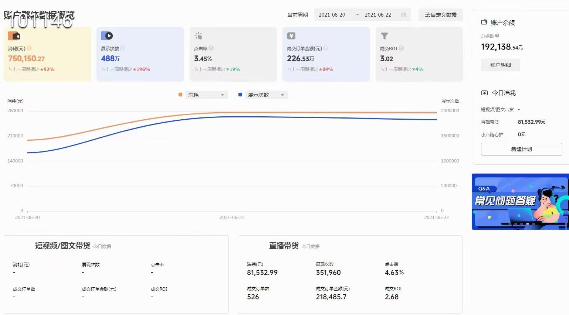This screenshot has height=315, width=569.
Task: Toggle the orange 消耗 series in the legend
Action: (x=180, y=95)
